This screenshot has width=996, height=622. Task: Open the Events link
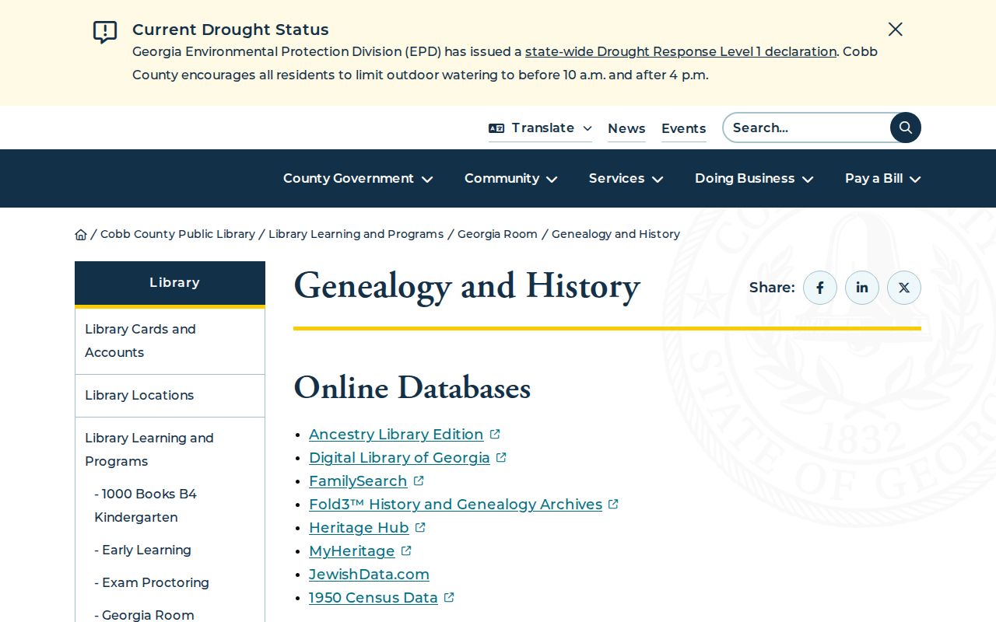684,128
